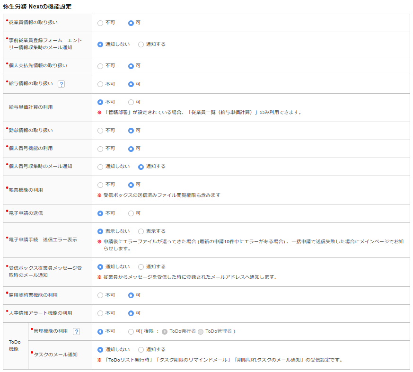Select 通知する for 事前従業員登録フォーム notification
413x372 pixels.
(x=141, y=44)
